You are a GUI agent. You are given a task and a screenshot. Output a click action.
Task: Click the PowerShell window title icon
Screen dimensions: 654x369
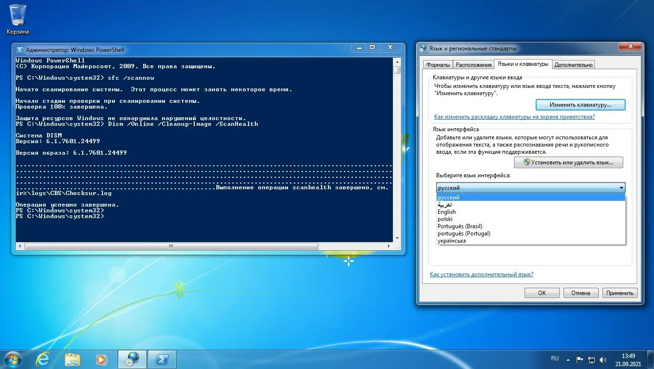coord(20,49)
